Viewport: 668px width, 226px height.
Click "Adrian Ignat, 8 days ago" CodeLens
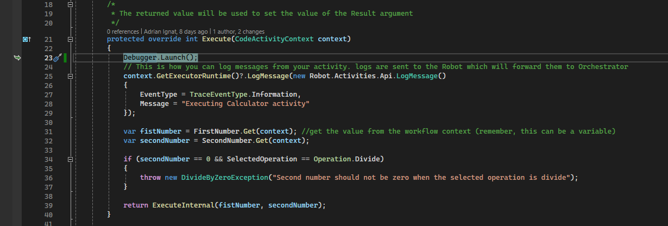click(175, 32)
